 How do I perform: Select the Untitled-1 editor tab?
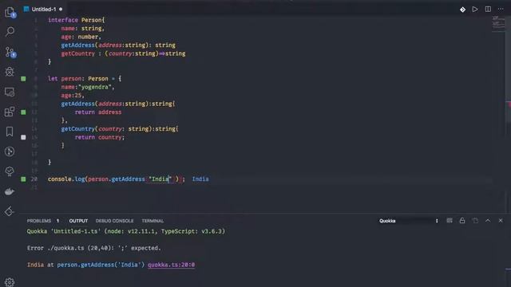pos(44,9)
